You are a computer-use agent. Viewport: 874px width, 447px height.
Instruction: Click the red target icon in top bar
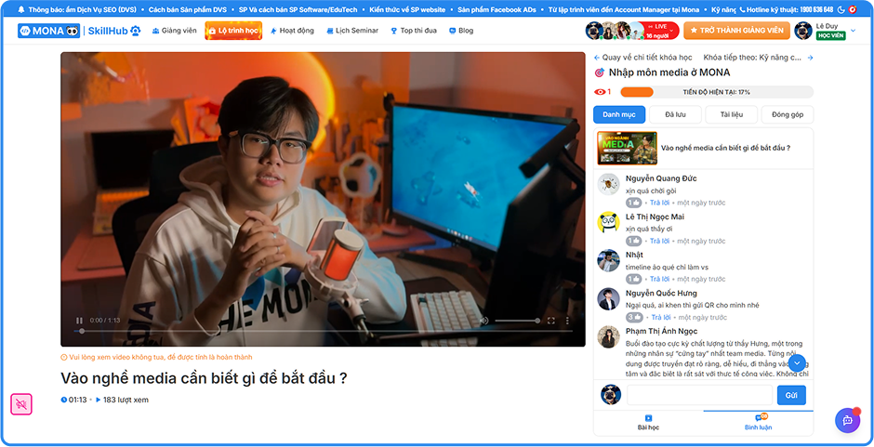coord(853,9)
